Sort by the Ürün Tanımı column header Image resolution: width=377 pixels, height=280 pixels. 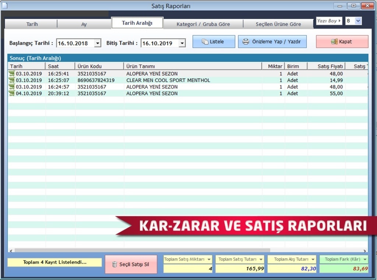tap(193, 66)
